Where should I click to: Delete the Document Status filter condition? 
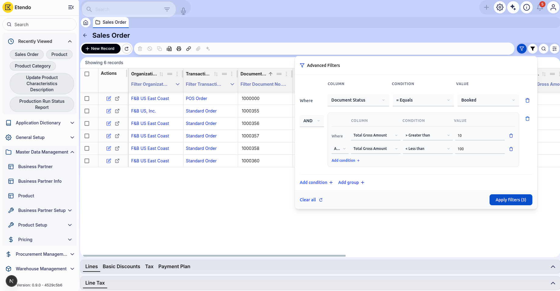[528, 100]
